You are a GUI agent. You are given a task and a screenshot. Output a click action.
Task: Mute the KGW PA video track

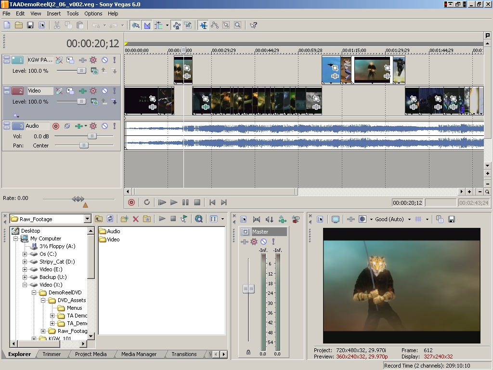pos(104,60)
